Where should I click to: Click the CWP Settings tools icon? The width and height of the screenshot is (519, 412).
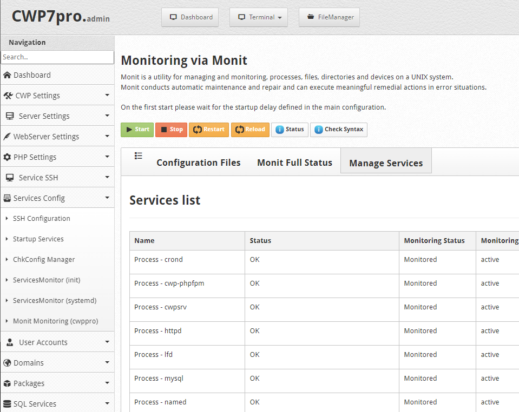pos(8,96)
